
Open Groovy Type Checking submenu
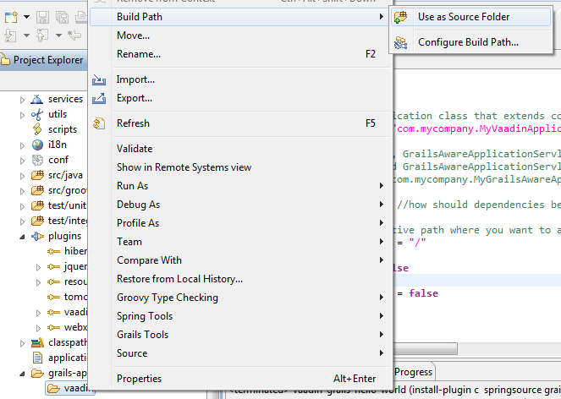point(240,298)
